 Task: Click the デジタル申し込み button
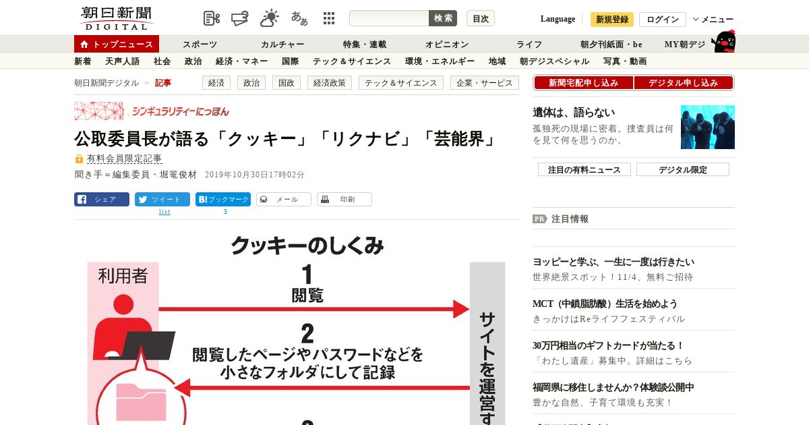[684, 83]
